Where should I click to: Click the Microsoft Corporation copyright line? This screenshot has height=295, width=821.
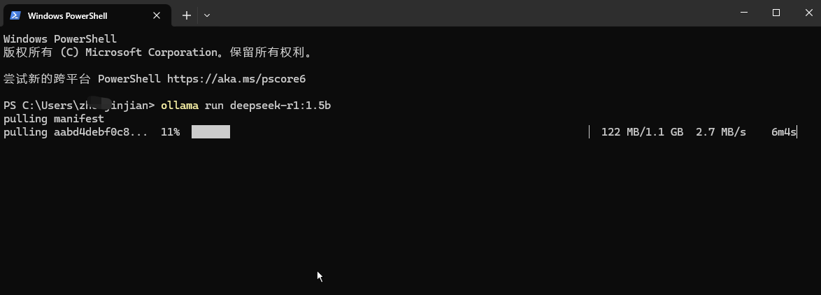point(158,52)
